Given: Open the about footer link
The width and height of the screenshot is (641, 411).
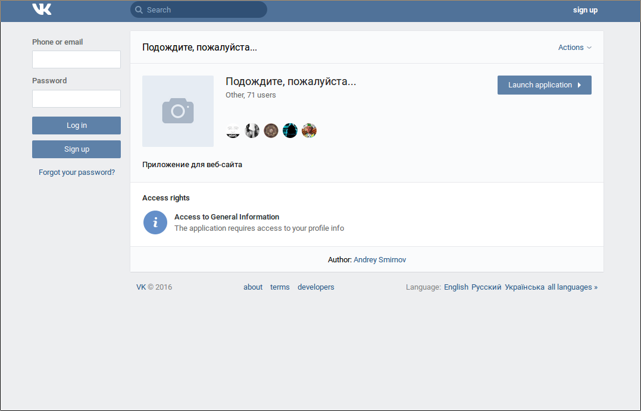Looking at the screenshot, I should point(253,287).
